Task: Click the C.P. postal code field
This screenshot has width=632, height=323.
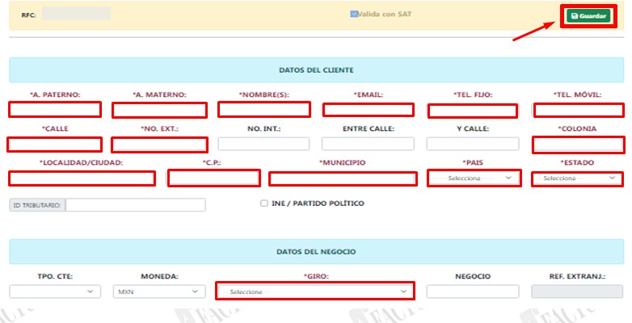Action: point(213,178)
